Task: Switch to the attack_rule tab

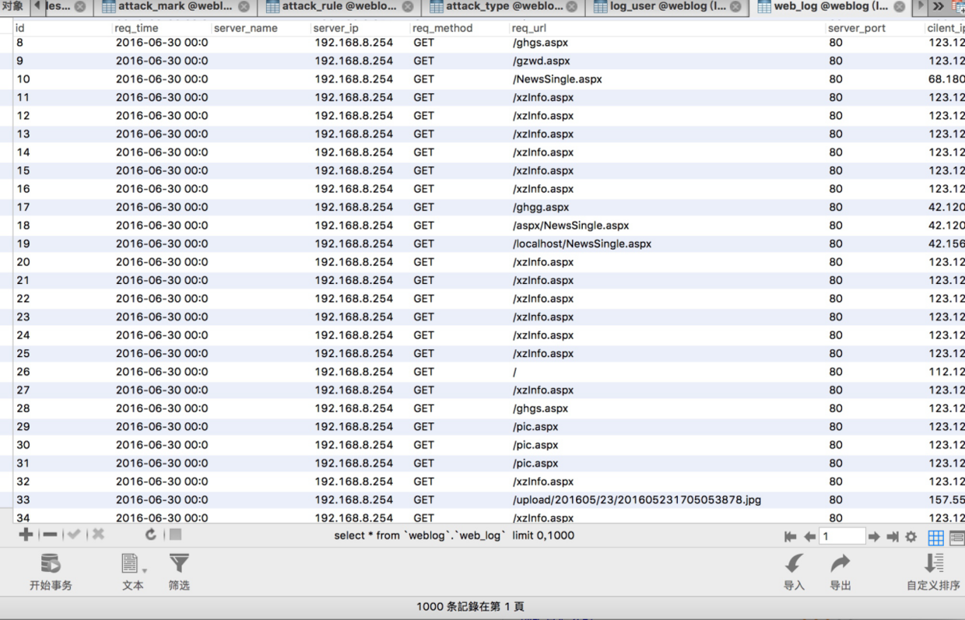Action: click(x=339, y=7)
